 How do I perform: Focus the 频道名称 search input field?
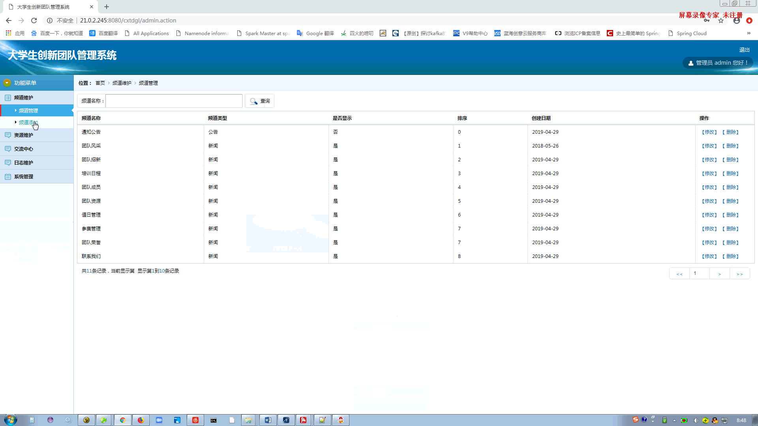174,101
